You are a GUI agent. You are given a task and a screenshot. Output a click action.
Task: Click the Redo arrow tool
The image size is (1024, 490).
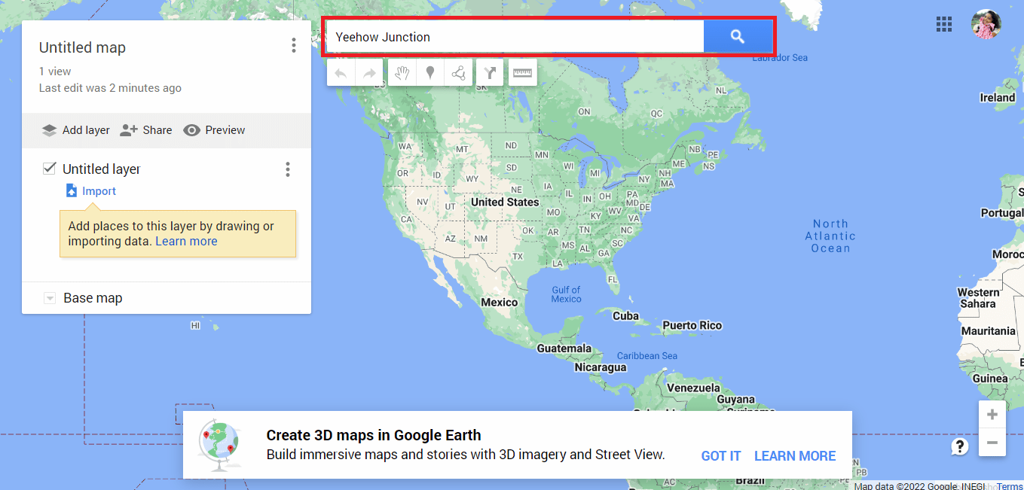369,73
